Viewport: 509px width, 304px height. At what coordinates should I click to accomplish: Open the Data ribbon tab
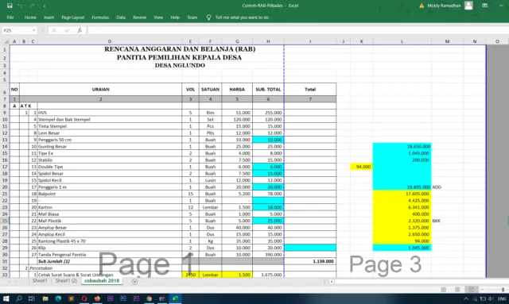[x=121, y=17]
